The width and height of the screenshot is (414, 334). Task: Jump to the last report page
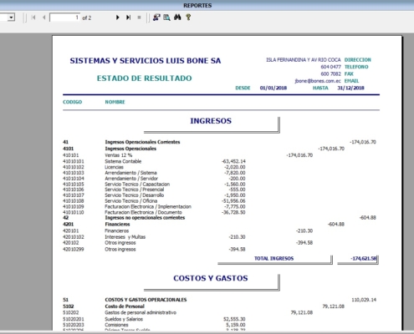(x=128, y=18)
